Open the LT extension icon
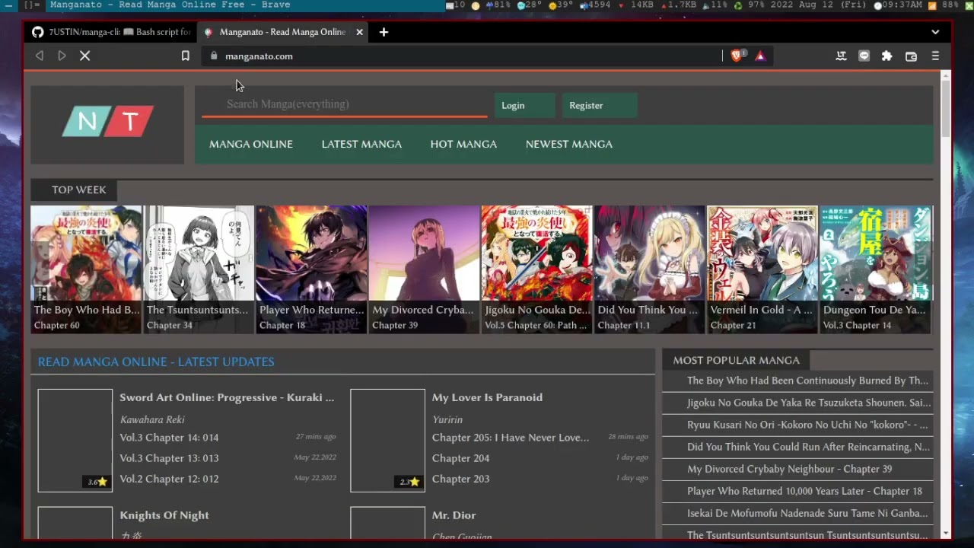Image resolution: width=974 pixels, height=548 pixels. coord(841,56)
